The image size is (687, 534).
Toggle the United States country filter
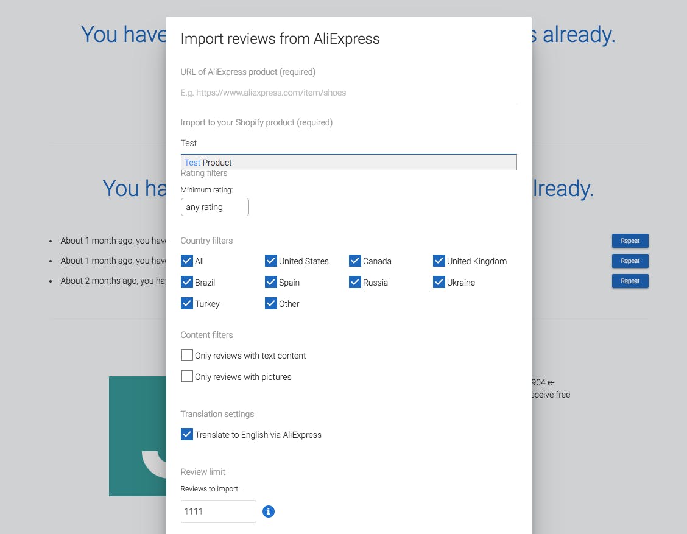tap(271, 261)
